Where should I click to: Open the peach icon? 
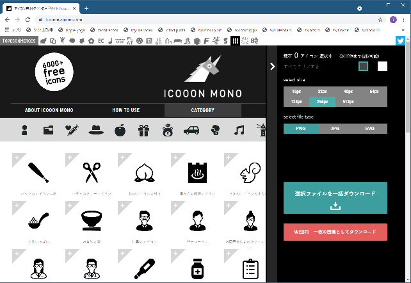click(145, 173)
